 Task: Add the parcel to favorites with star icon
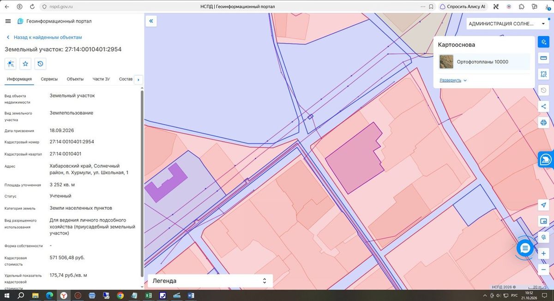[x=25, y=64]
